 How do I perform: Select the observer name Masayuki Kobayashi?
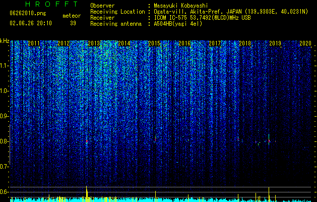click(181, 6)
